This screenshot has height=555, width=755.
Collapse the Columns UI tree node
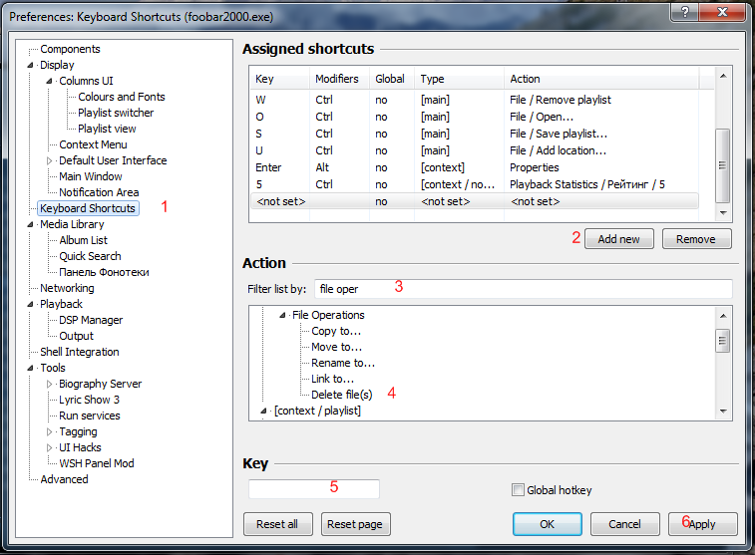50,81
